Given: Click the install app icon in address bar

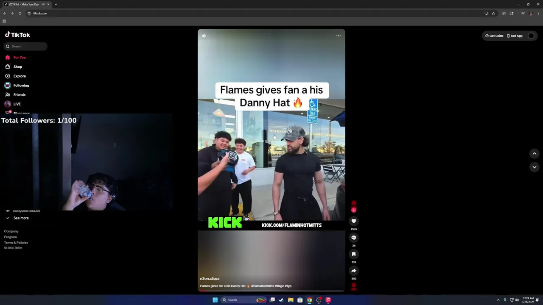Looking at the screenshot, I should point(486,13).
